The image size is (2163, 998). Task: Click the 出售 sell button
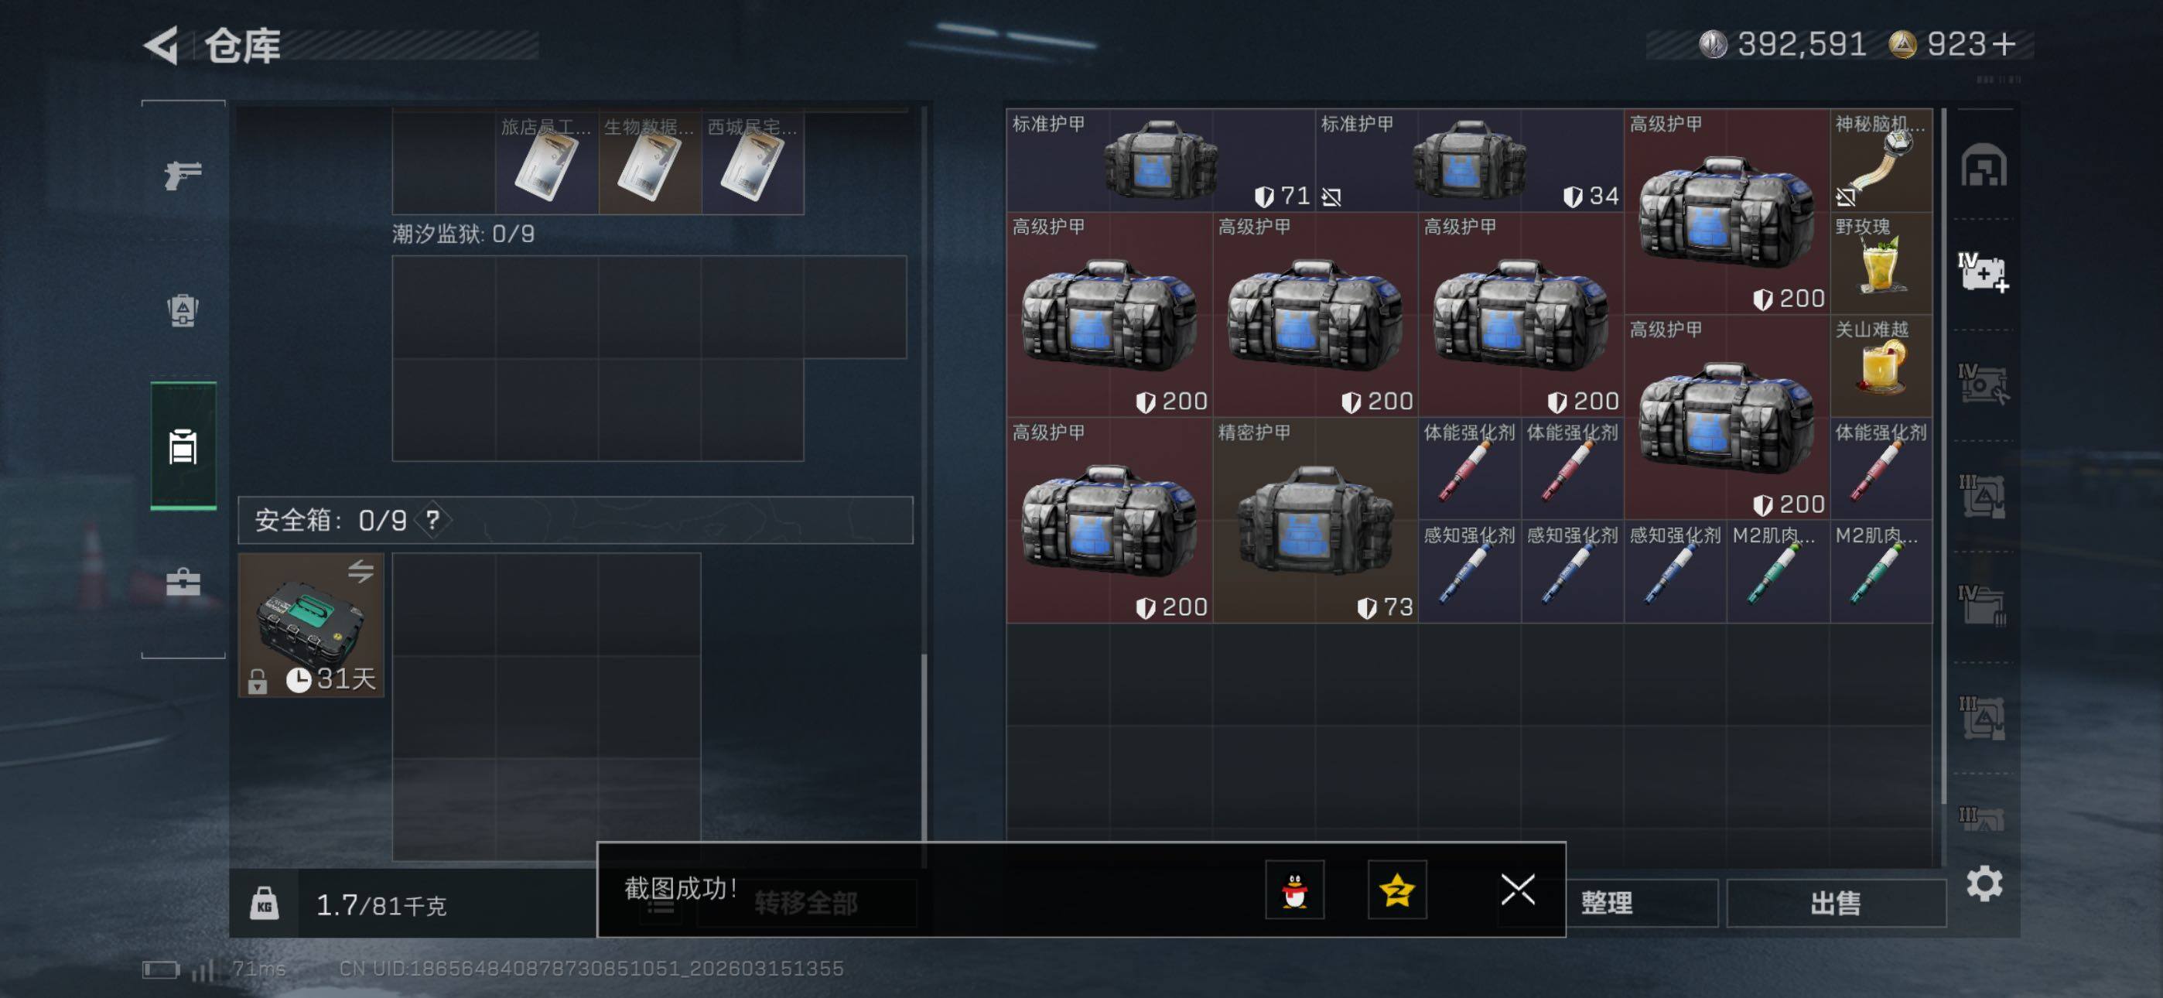point(1836,903)
